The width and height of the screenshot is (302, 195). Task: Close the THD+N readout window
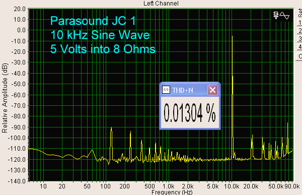click(x=212, y=90)
